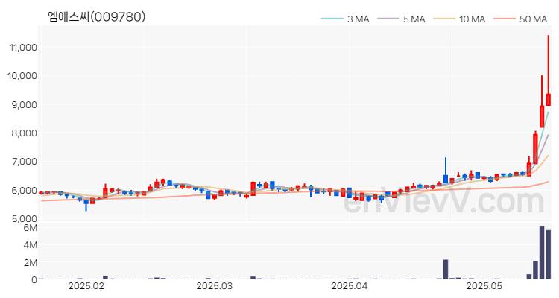Toggle the 3 MA legend entry
This screenshot has height=298, width=559.
point(345,19)
